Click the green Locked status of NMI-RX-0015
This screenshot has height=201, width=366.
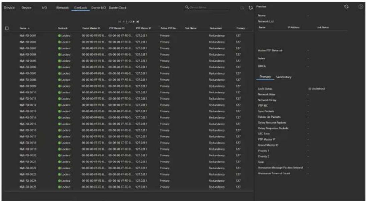point(64,124)
